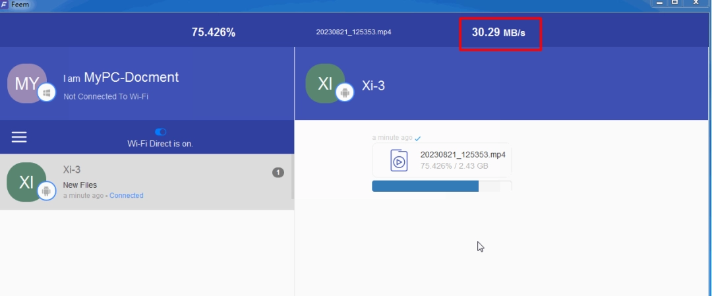Click the video file icon in transfer
Screen dimensions: 712x296
(x=399, y=160)
